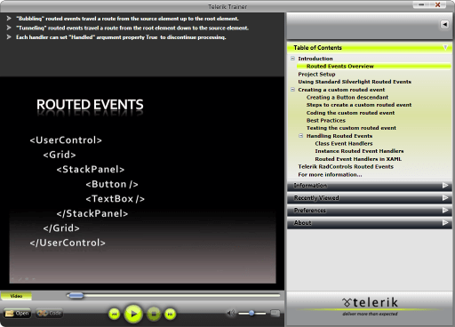Screen dimensions: 455x327
Task: Click the Play button in media controls
Action: tap(133, 314)
